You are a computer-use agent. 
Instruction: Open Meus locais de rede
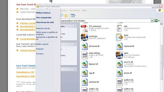(45, 22)
